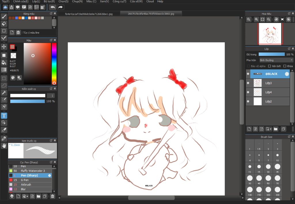Zoom out using navigator minus magnifier
This screenshot has height=204, width=295.
point(269,19)
